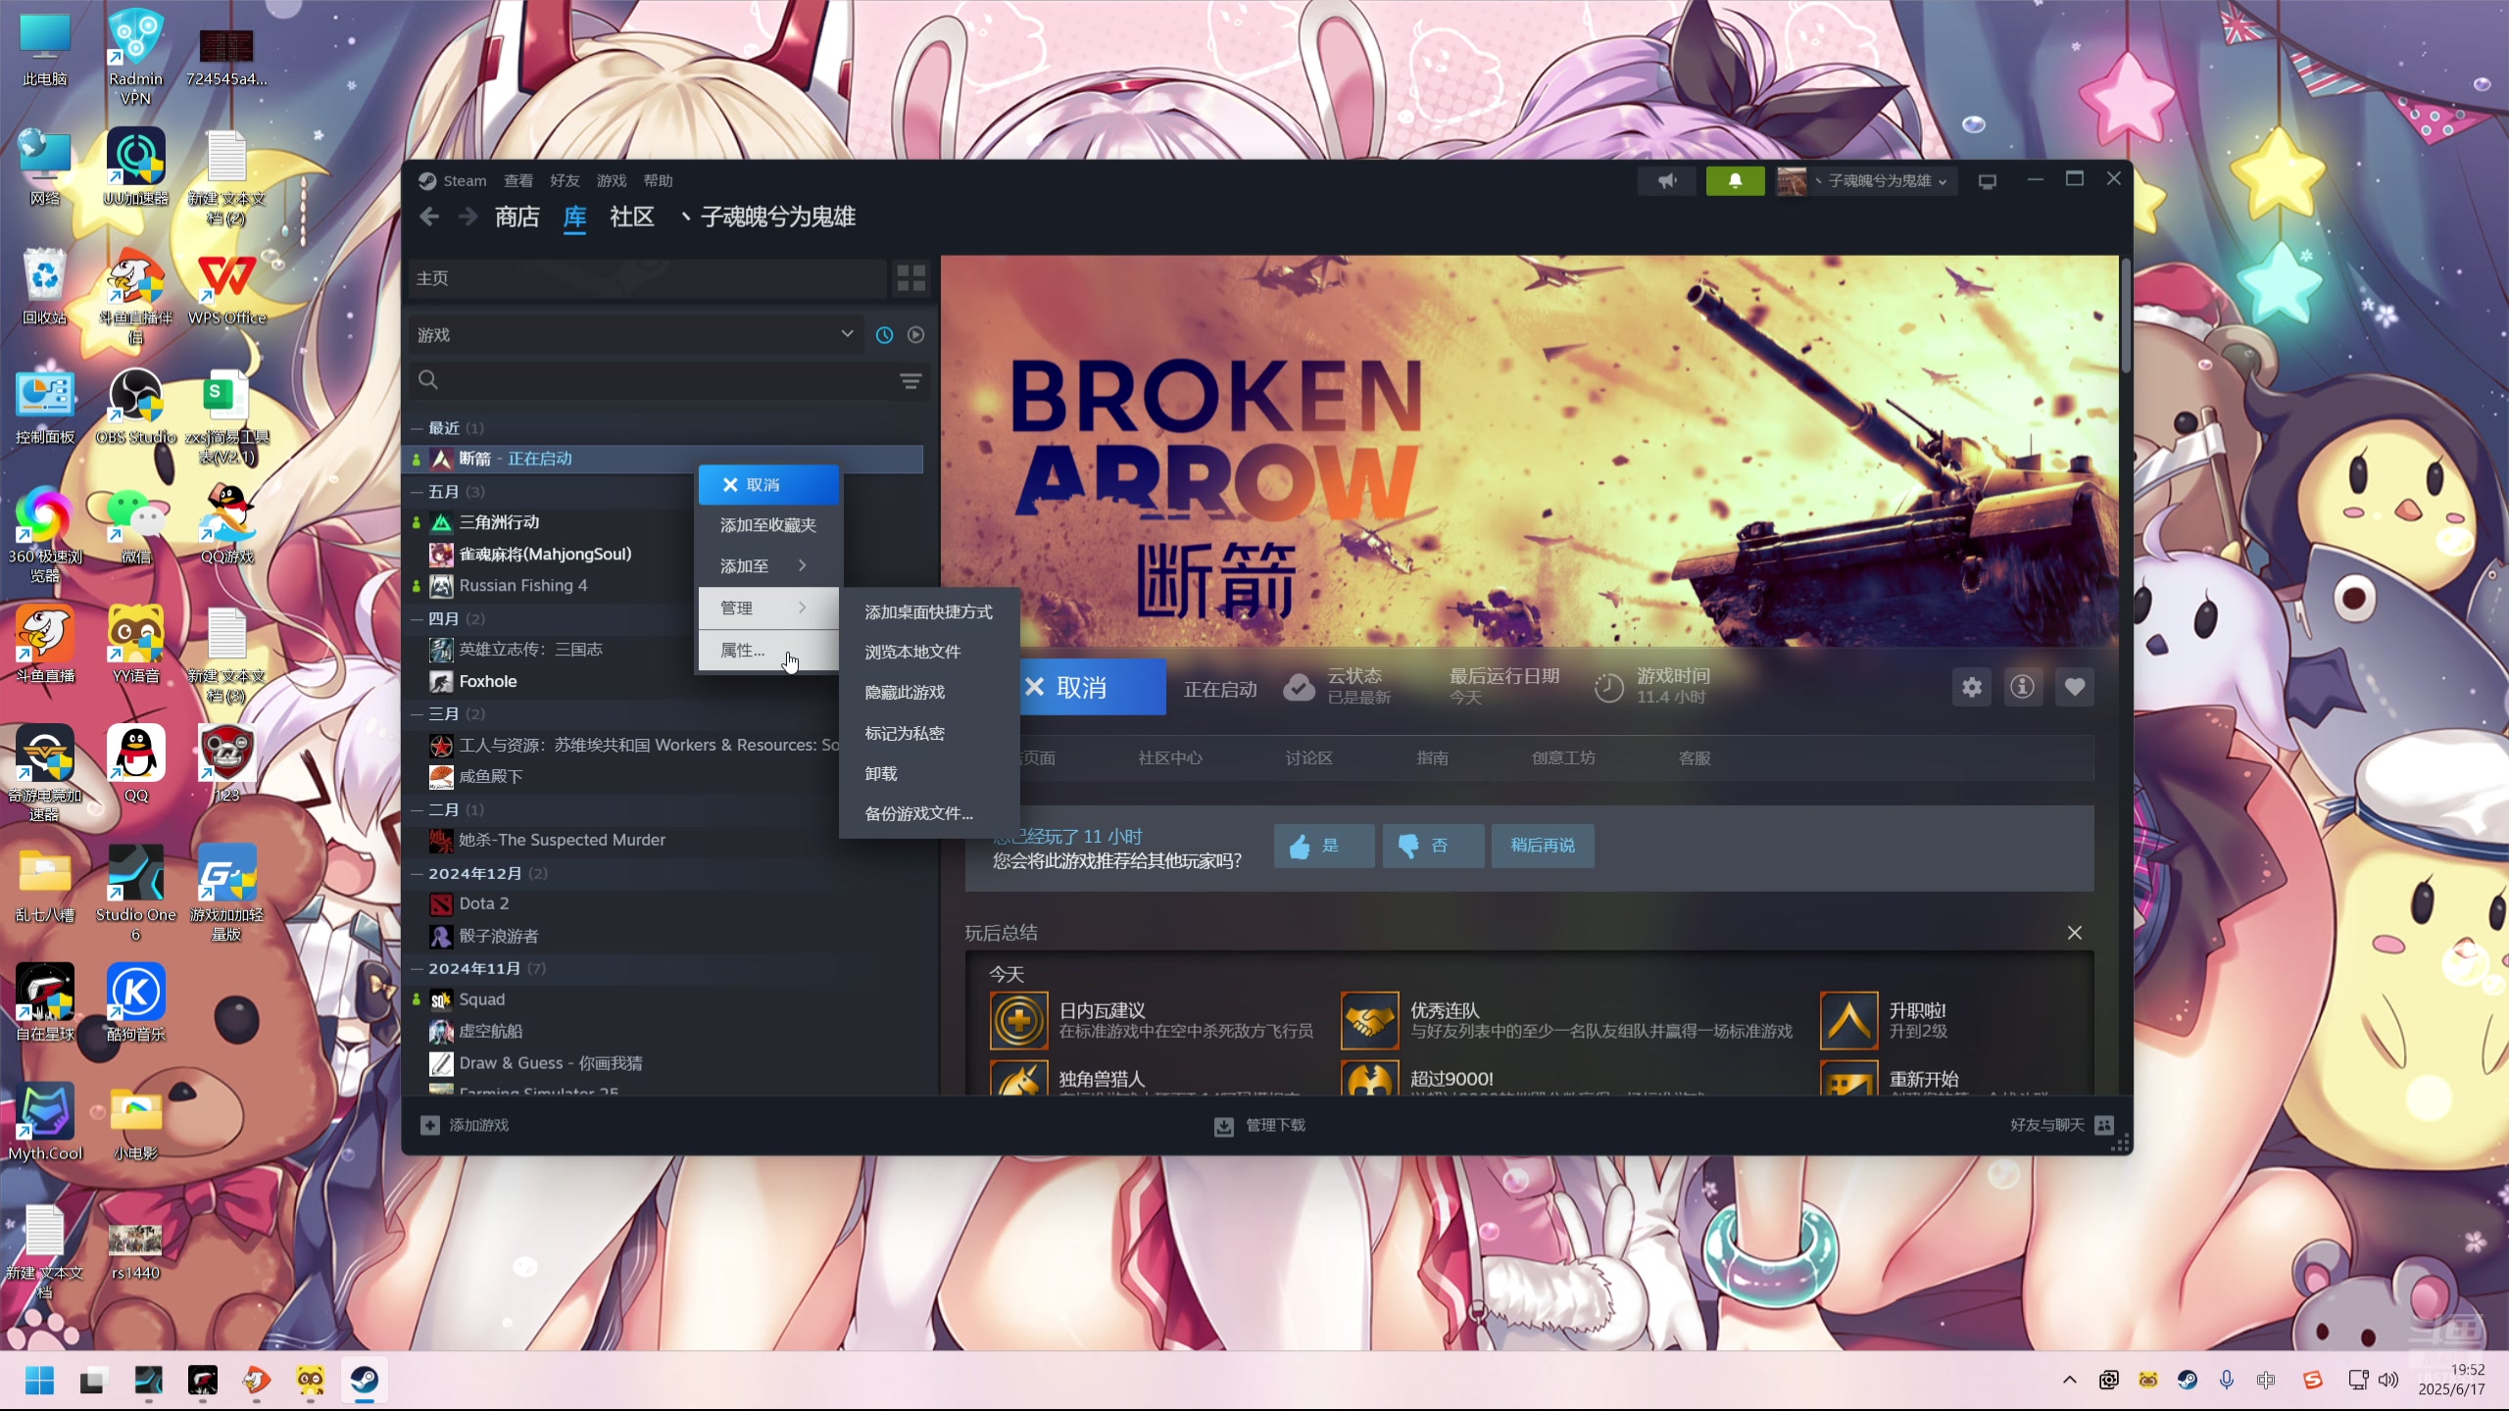Show hidden tray icons chevron
The width and height of the screenshot is (2509, 1411).
[2069, 1380]
